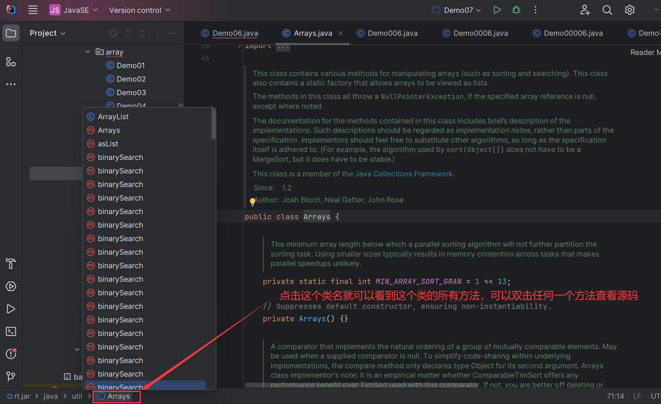Click the folded import ellipsis block

[x=283, y=47]
